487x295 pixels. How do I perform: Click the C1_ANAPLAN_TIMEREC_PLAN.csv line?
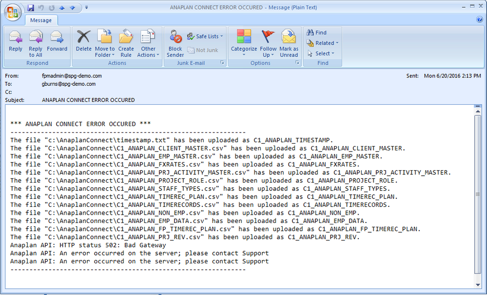pyautogui.click(x=204, y=197)
